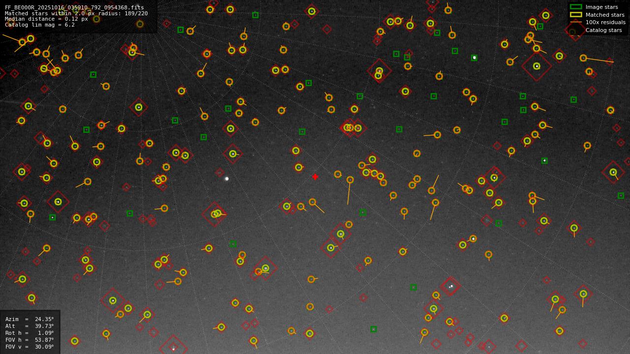Click the "Image stars" legend label

[601, 7]
